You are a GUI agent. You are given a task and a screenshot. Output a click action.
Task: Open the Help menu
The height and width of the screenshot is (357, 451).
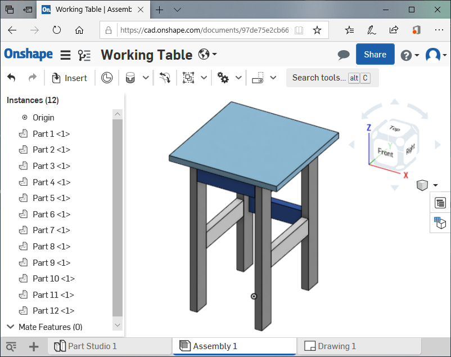tap(409, 55)
